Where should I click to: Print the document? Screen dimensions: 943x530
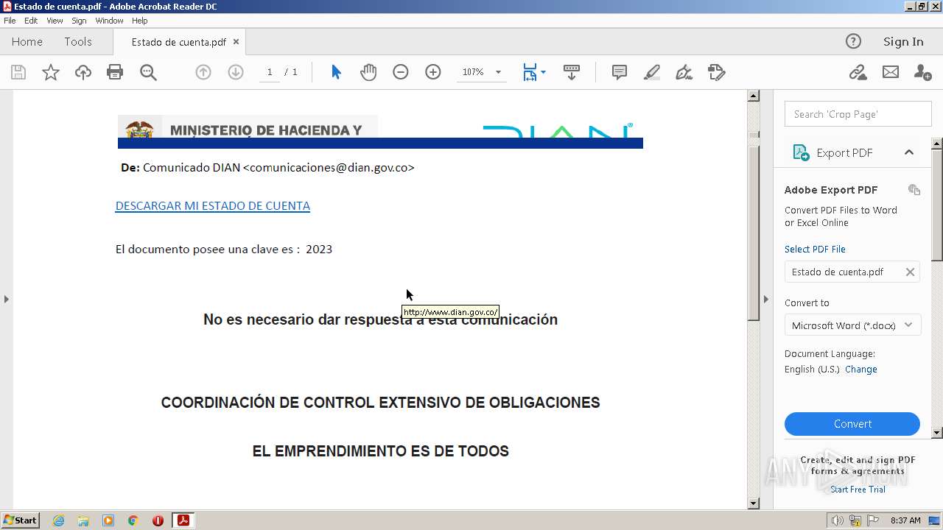point(115,72)
